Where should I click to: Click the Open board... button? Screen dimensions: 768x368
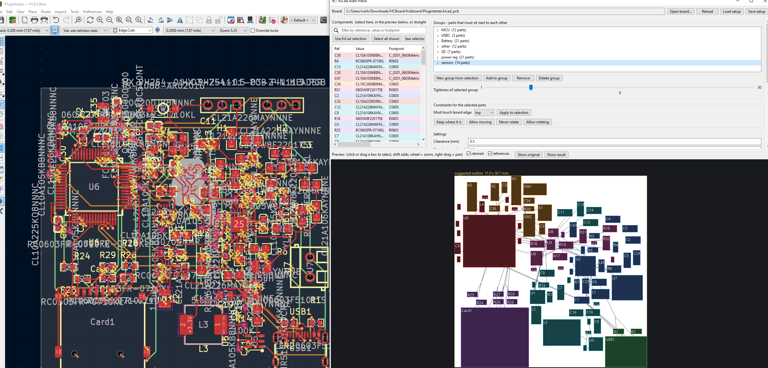681,12
